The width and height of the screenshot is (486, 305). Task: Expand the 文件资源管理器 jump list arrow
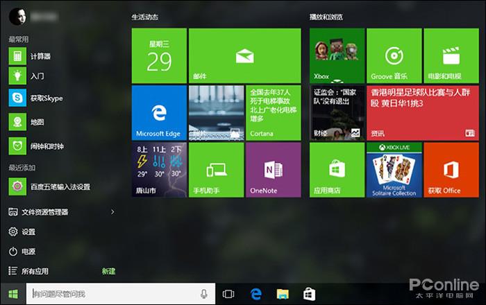(x=112, y=211)
